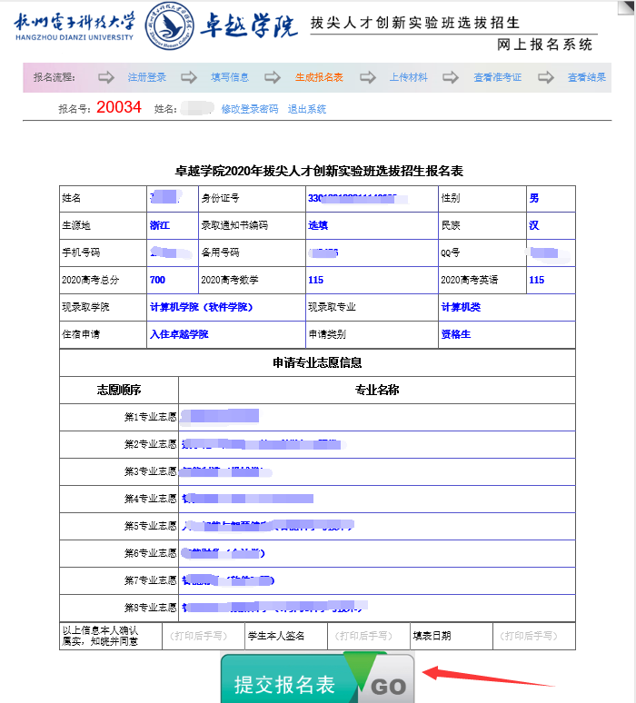Click the 申请类别 label cell
The image size is (636, 703).
[372, 334]
